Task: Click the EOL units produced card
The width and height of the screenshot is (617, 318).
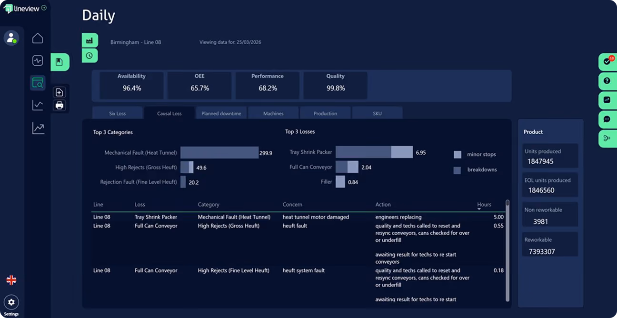Action: (x=550, y=185)
